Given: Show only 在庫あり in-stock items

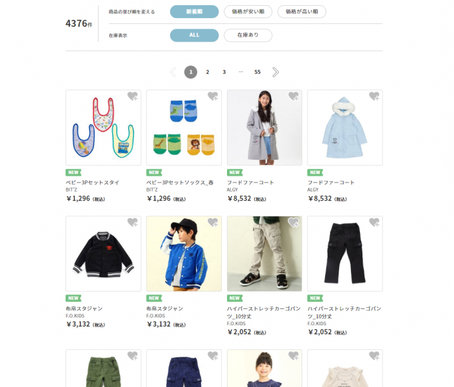Looking at the screenshot, I should (248, 35).
